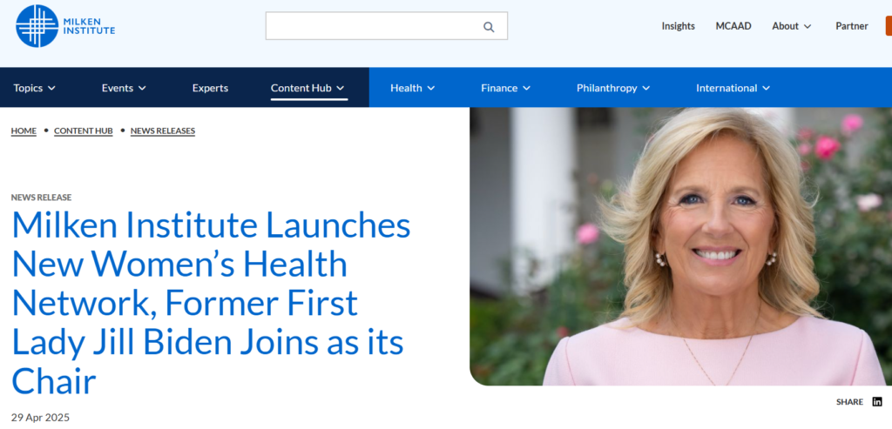Expand the Content Hub menu
This screenshot has width=892, height=429.
coord(307,88)
